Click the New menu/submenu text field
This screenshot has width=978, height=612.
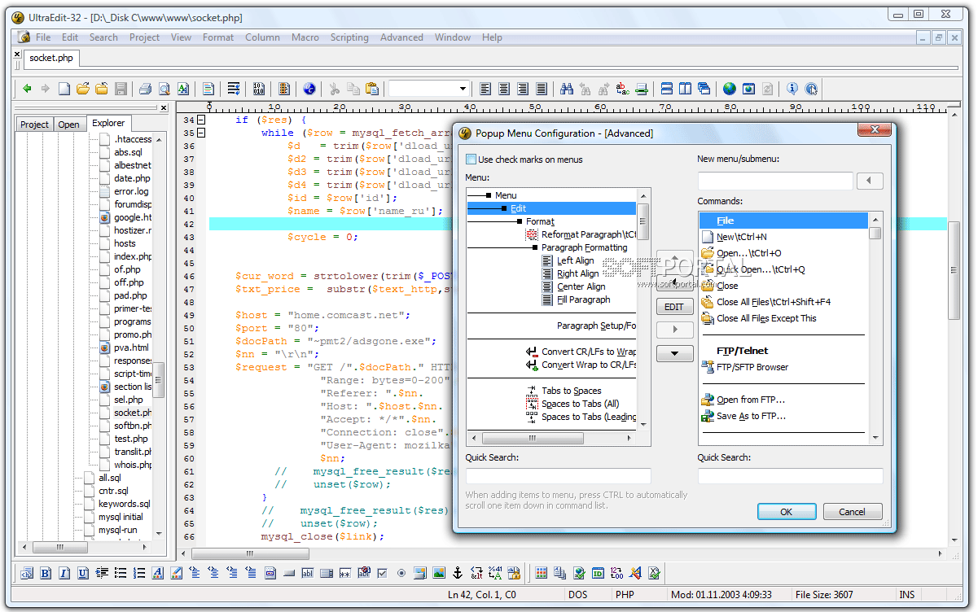(774, 181)
